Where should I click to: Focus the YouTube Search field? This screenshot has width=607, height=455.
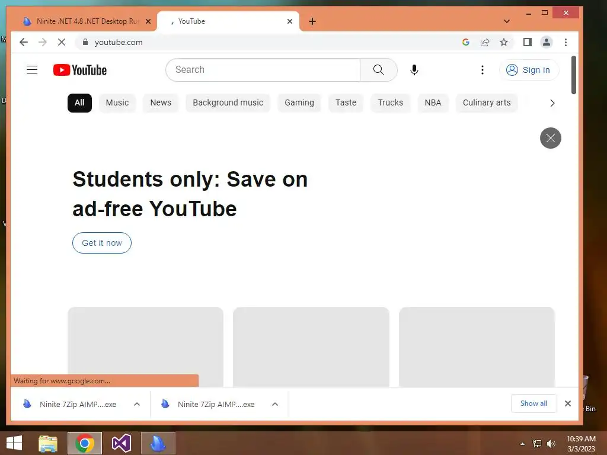pos(263,70)
